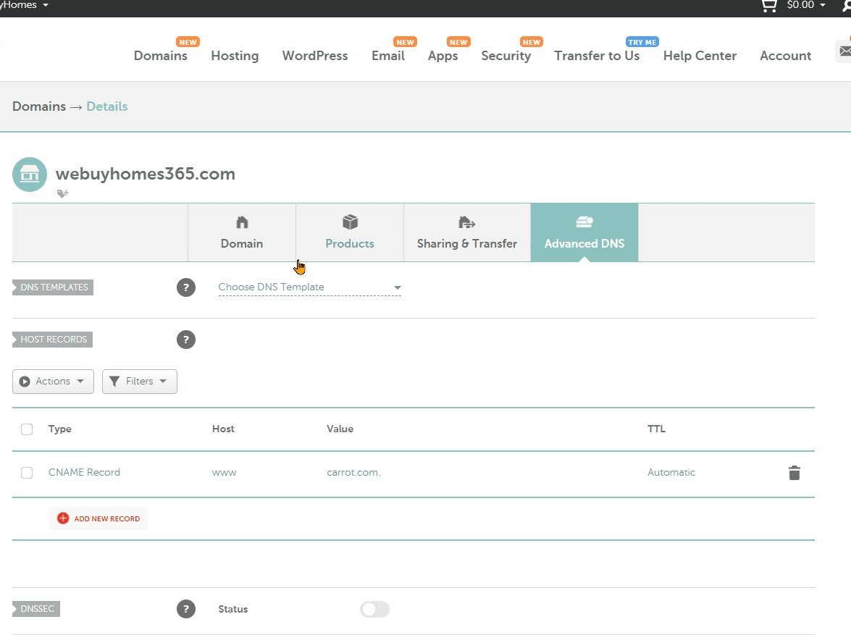
Task: Click the DNSSEC section label
Action: 36,609
